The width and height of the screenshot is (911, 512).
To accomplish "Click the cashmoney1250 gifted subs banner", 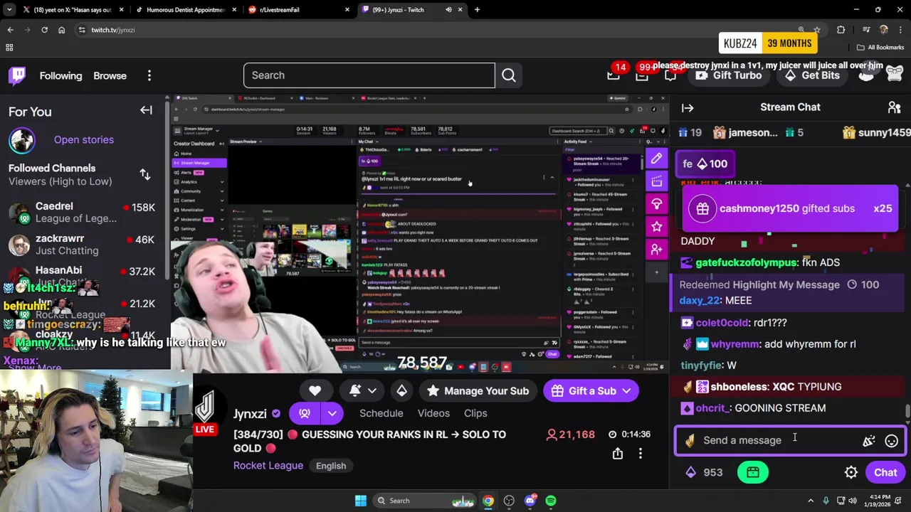I will pos(791,208).
